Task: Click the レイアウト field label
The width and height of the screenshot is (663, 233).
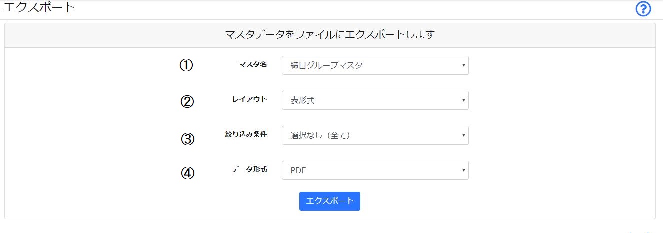Action: tap(250, 99)
